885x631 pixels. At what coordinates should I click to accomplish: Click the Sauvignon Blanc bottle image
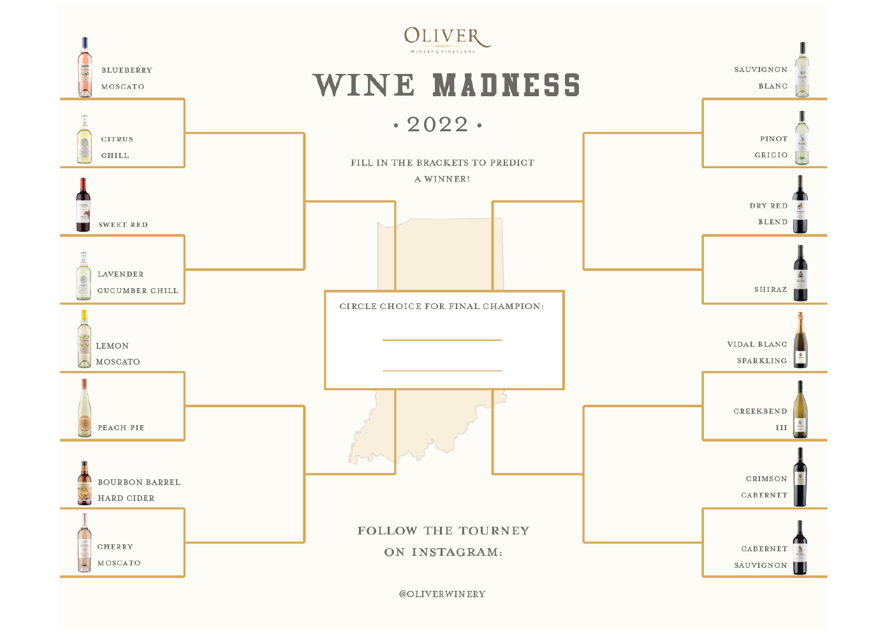[802, 70]
